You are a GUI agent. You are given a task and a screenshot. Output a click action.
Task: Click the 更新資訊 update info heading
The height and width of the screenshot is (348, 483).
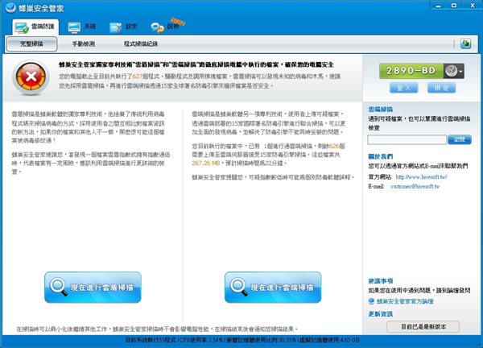pos(381,314)
